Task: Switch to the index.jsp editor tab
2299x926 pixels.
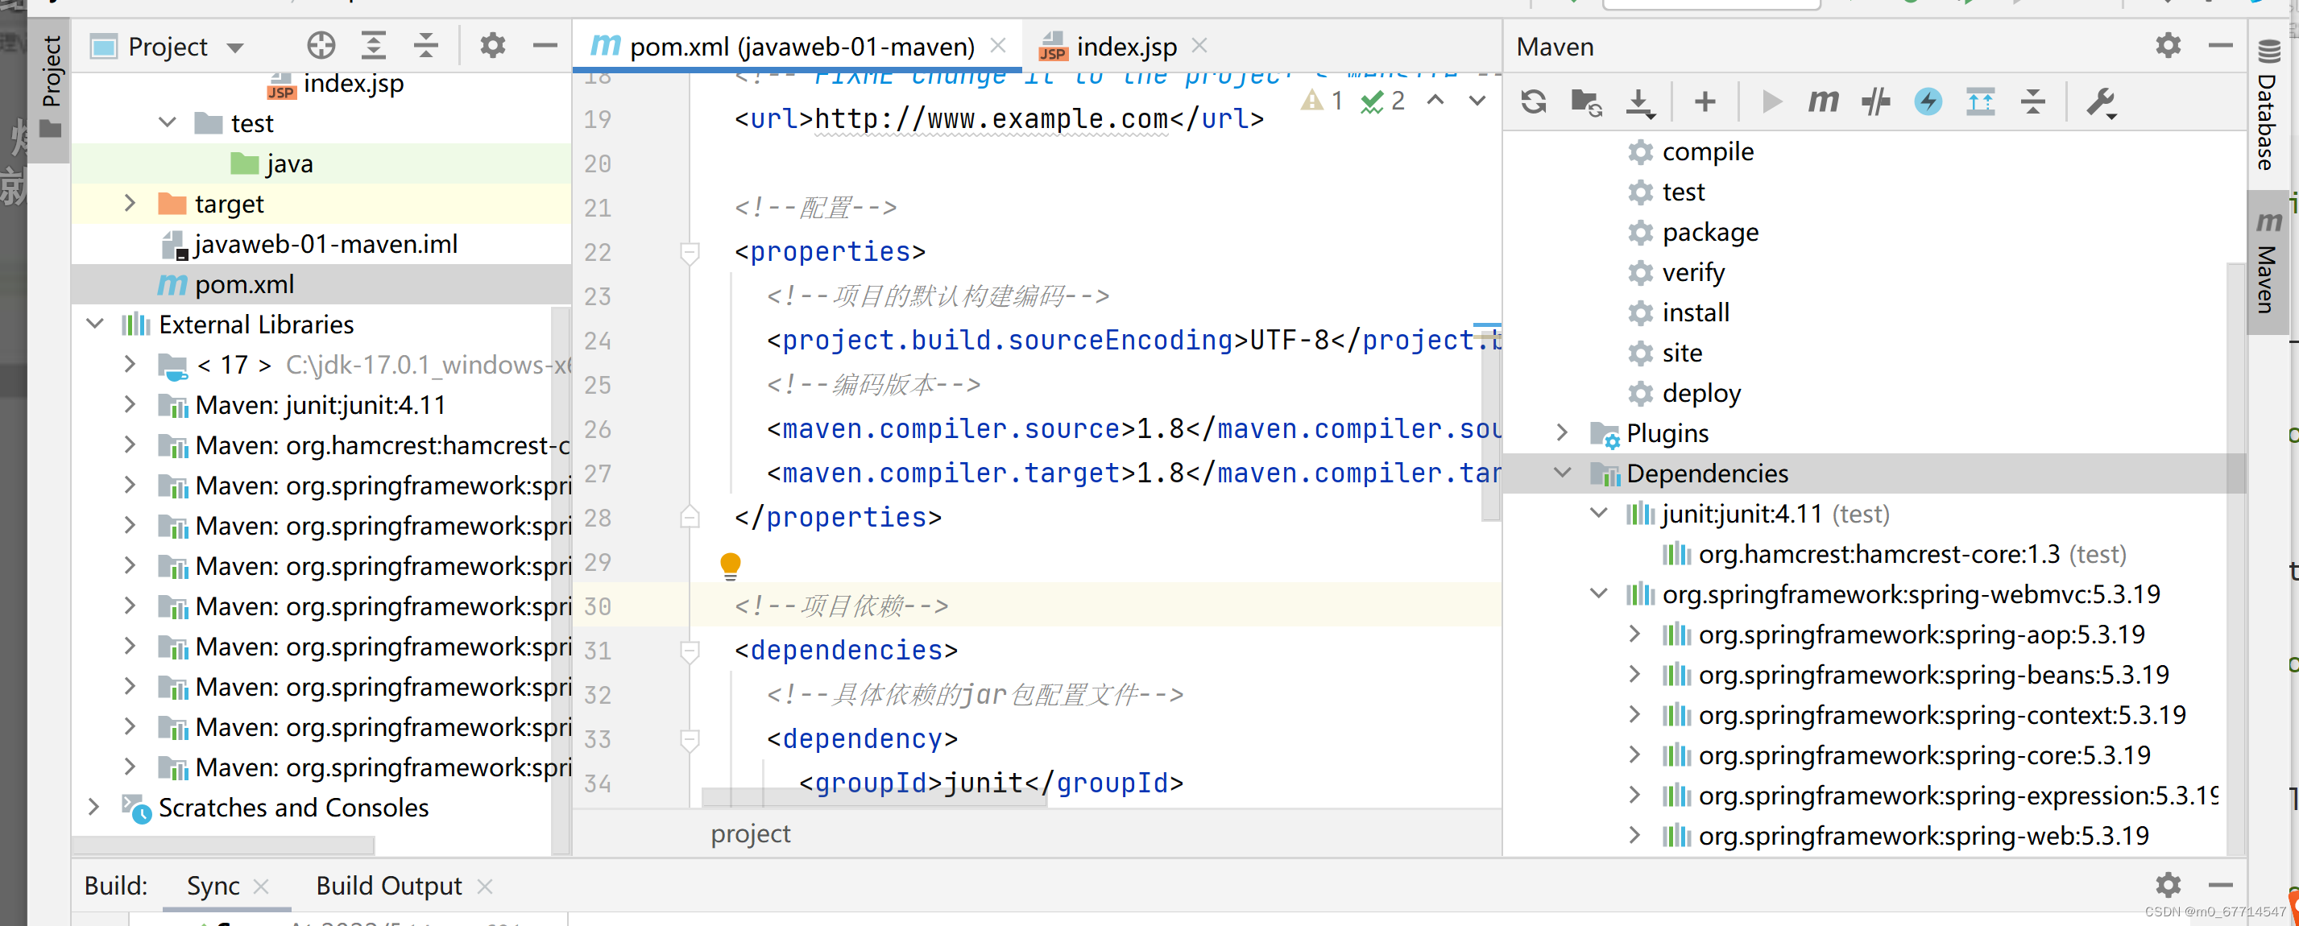Action: click(x=1125, y=47)
